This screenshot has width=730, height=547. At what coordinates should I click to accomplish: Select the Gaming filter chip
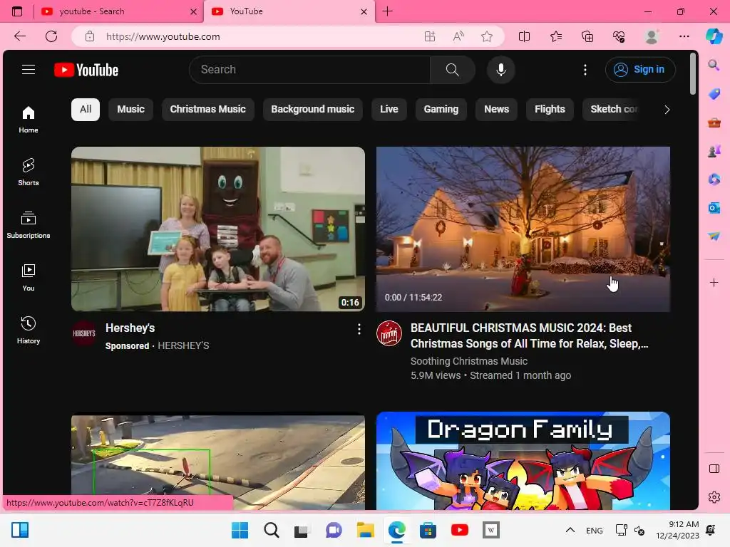tap(441, 109)
